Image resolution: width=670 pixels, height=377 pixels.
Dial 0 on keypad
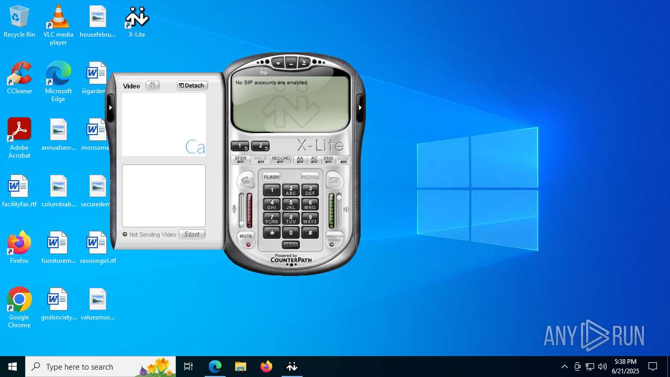291,232
